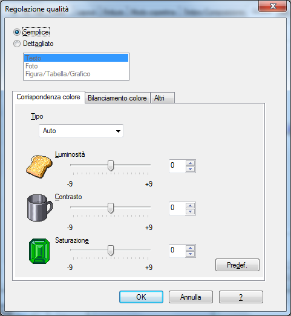Increase Contrasto value with up arrow
The height and width of the screenshot is (316, 291).
tap(190, 205)
